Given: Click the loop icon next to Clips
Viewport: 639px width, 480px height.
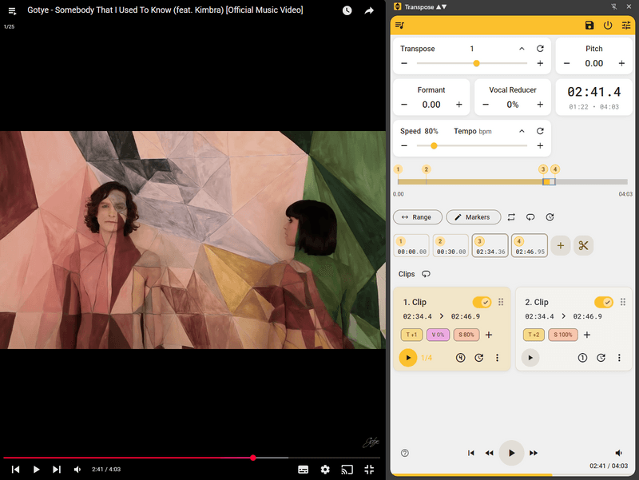Looking at the screenshot, I should [426, 274].
